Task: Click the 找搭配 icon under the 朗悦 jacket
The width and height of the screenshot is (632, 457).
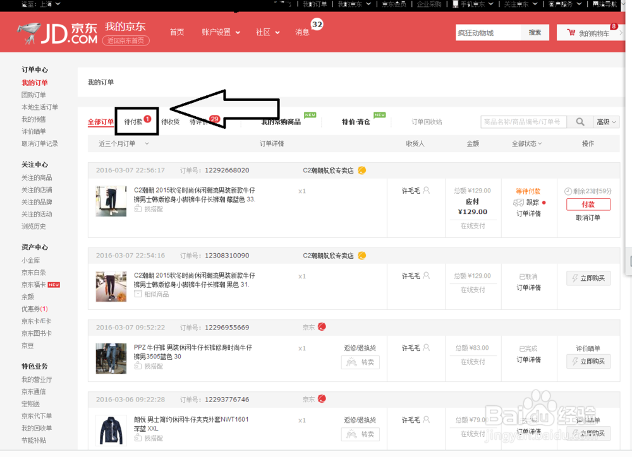Action: (x=138, y=437)
